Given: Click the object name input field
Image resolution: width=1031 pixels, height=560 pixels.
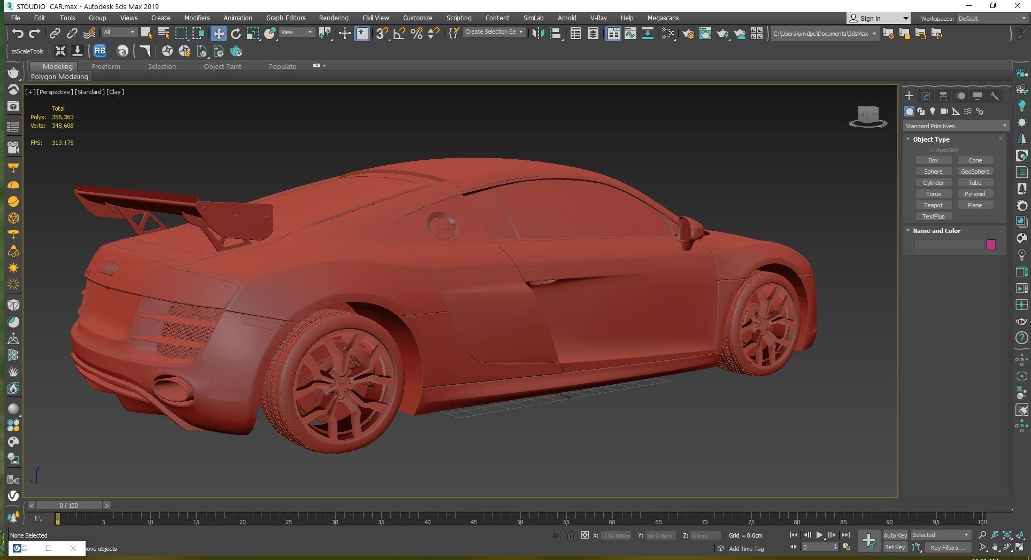Looking at the screenshot, I should click(950, 245).
